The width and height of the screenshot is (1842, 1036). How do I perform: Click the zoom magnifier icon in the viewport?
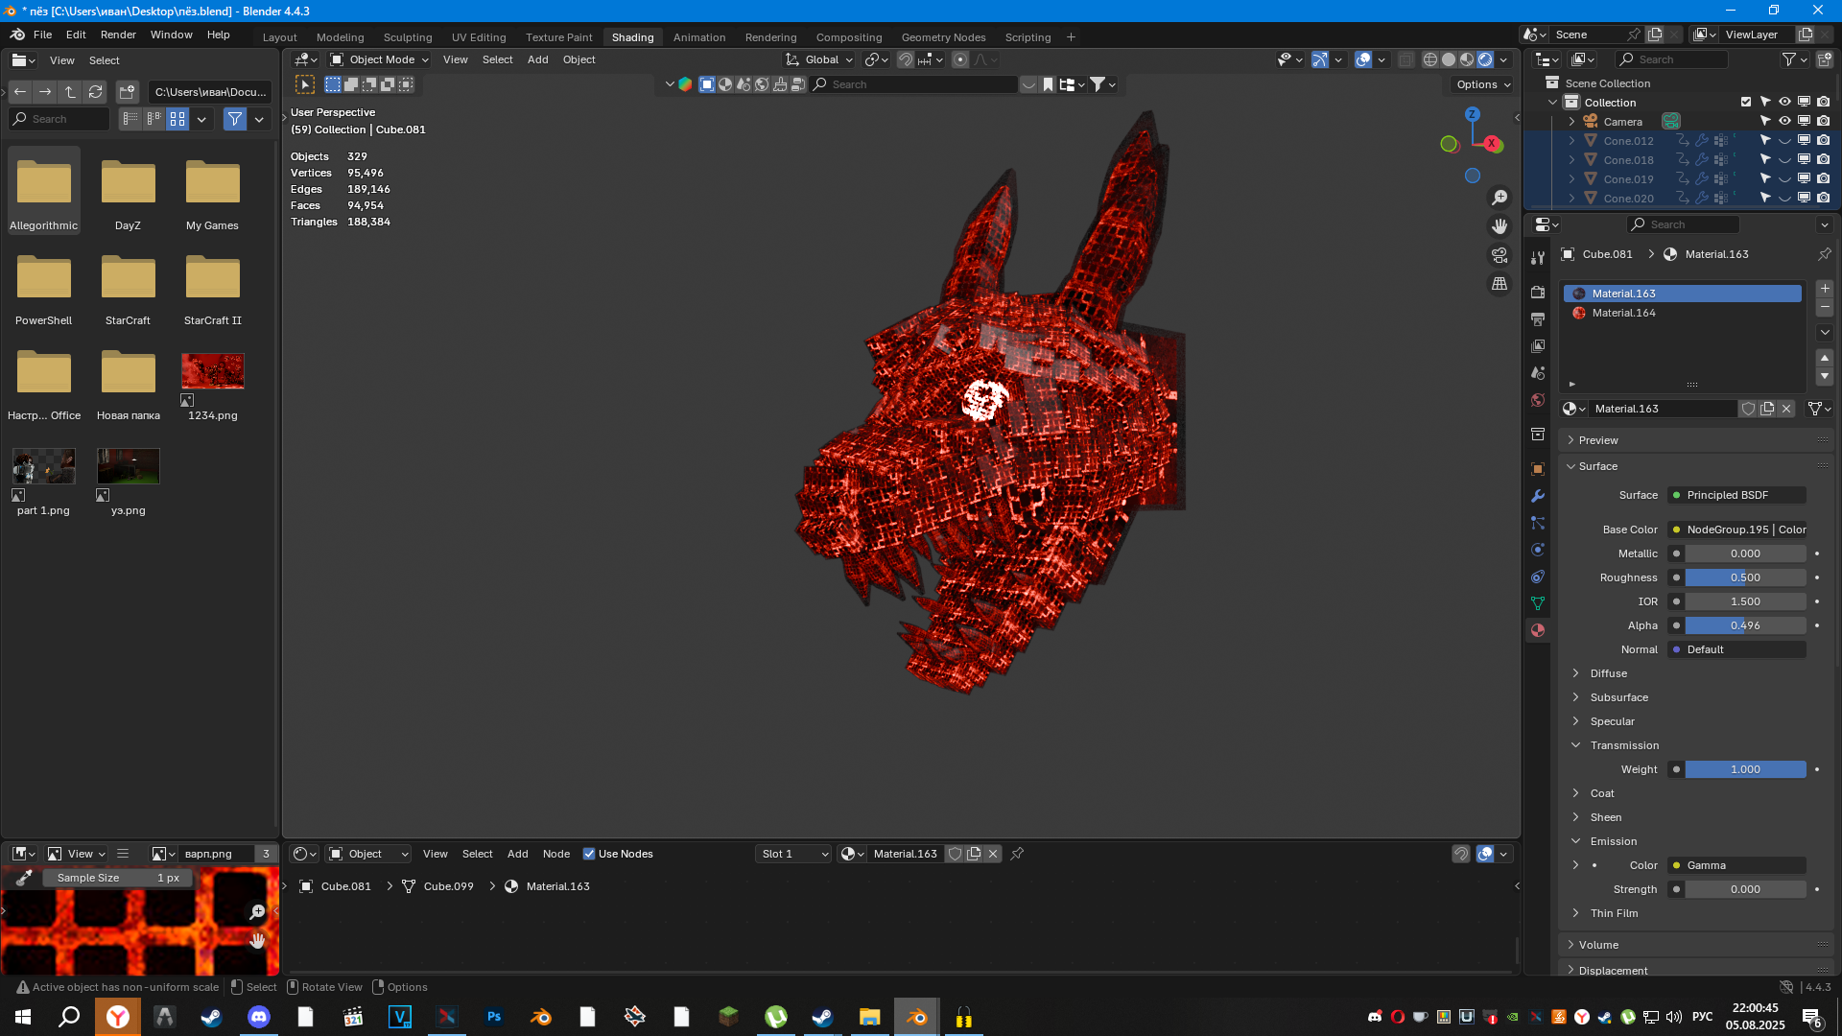(x=1499, y=198)
